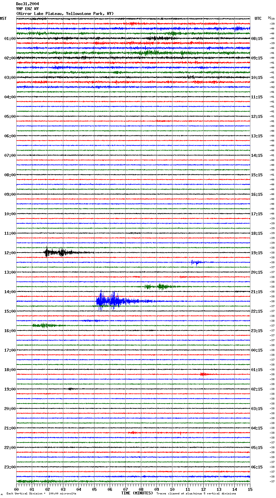Select the 12:15 UTC time label
Screen dimensions: 276x498
point(257,117)
